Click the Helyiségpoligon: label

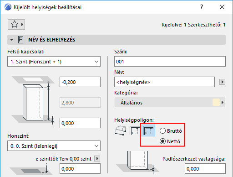134,120
